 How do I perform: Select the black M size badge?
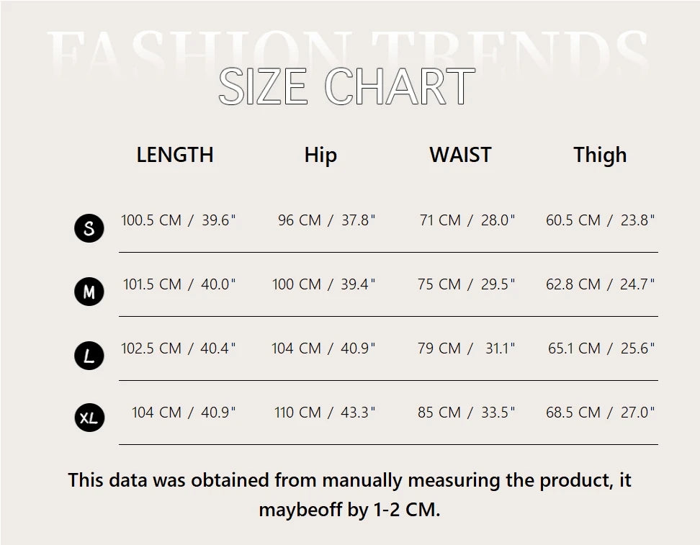click(x=89, y=292)
